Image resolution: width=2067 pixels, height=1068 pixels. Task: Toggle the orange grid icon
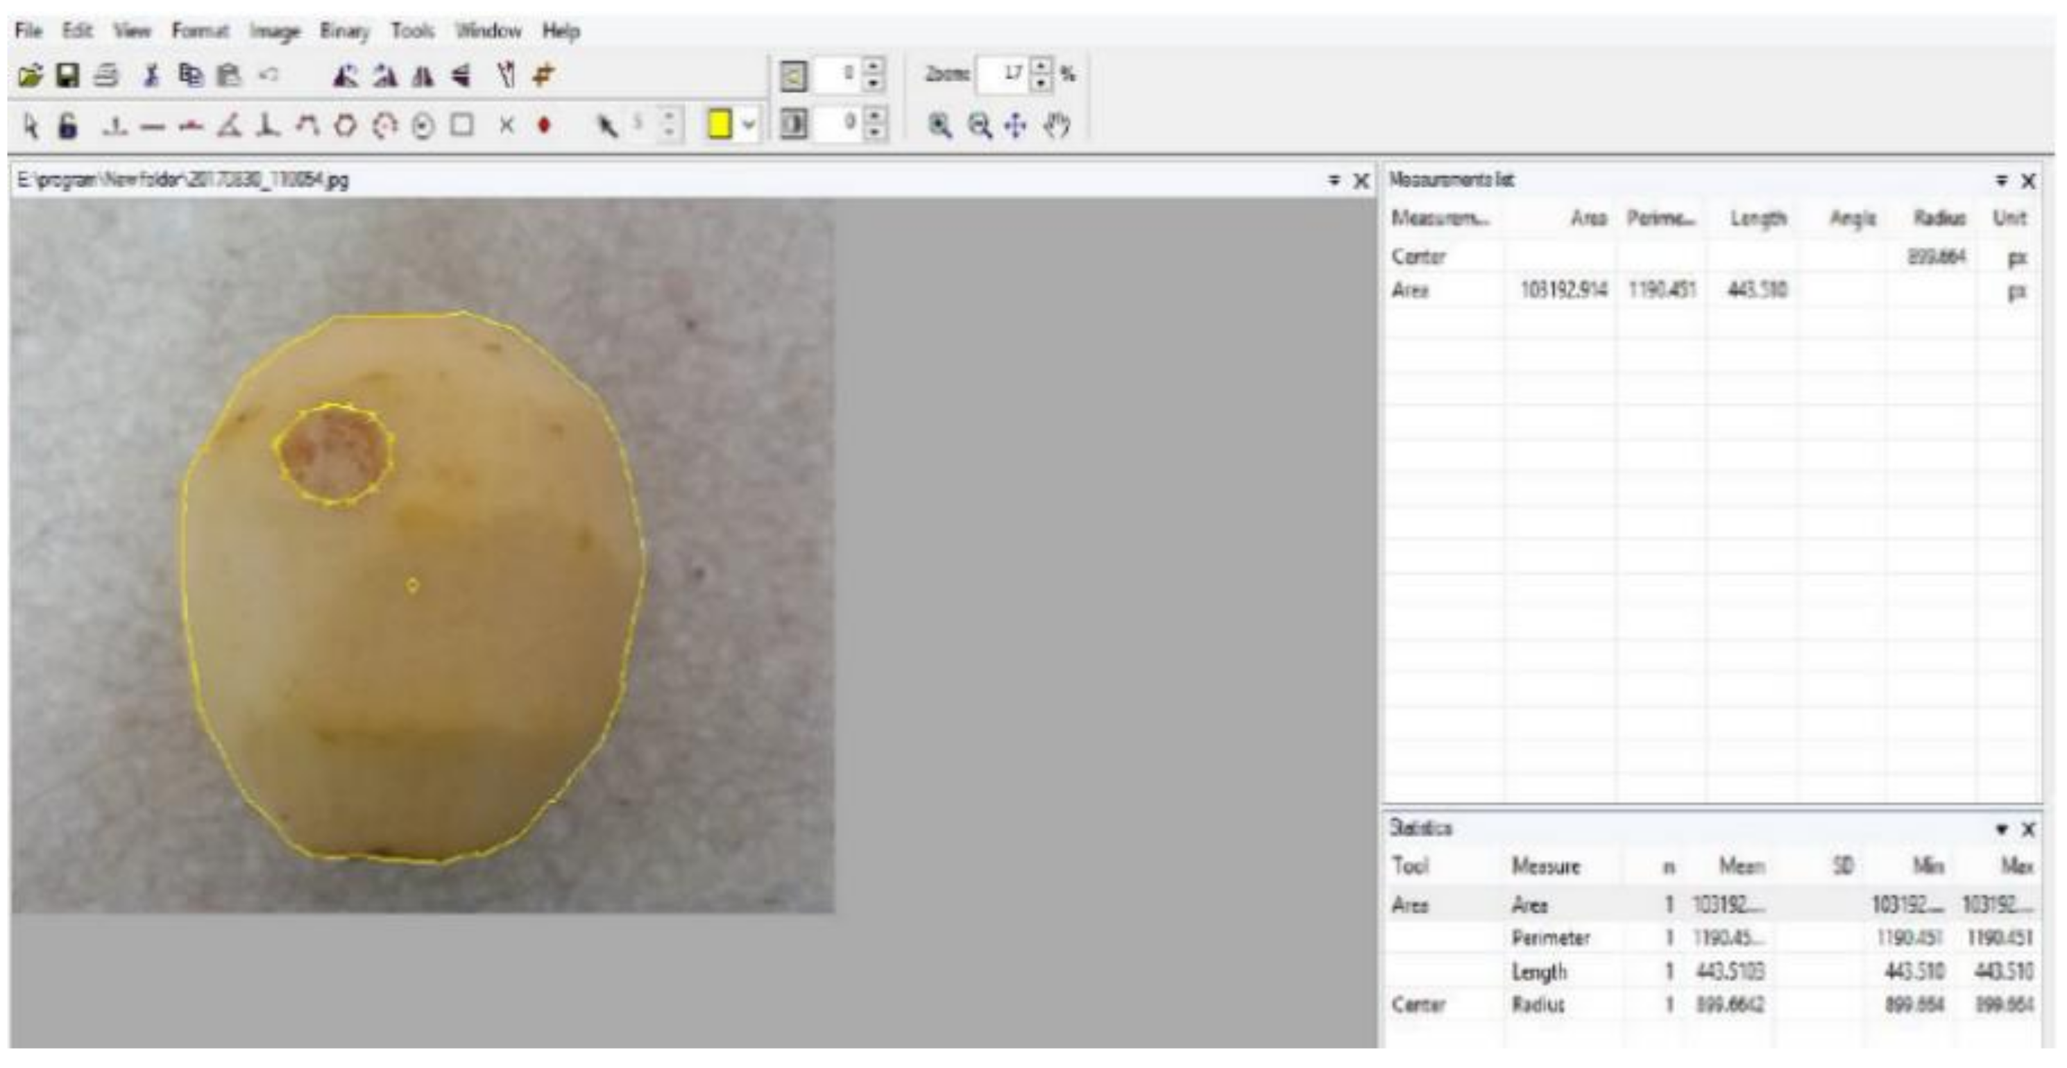pos(543,76)
